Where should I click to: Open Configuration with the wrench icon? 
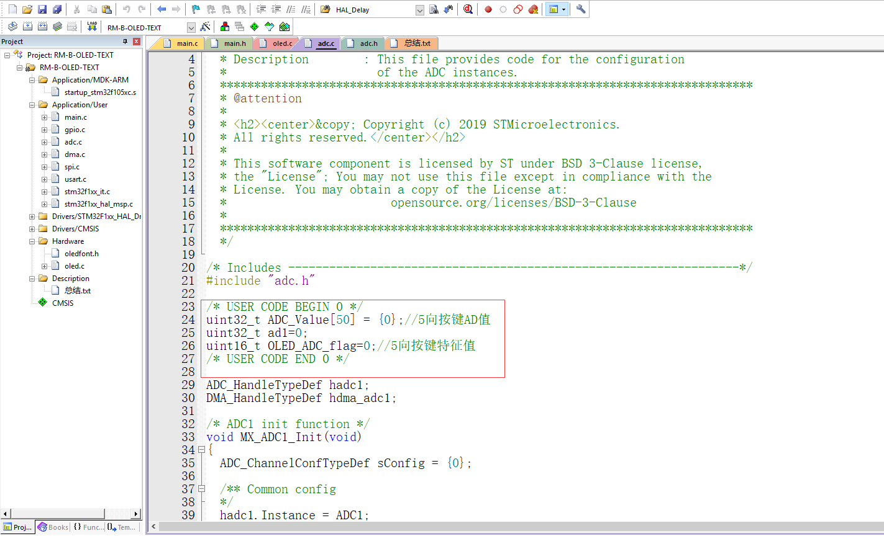pyautogui.click(x=581, y=9)
